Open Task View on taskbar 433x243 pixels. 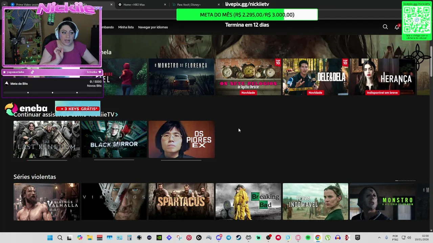[69, 238]
